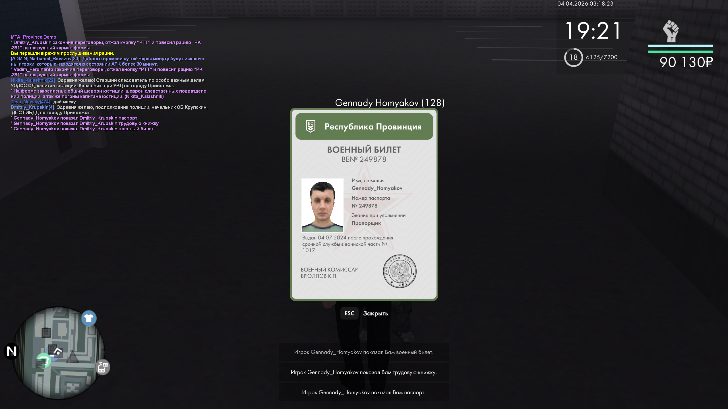
Task: Click the North compass indicator
Action: 12,351
